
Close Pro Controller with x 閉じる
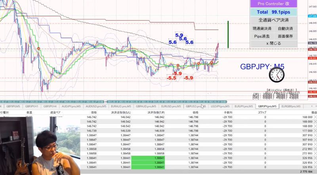pyautogui.click(x=273, y=43)
